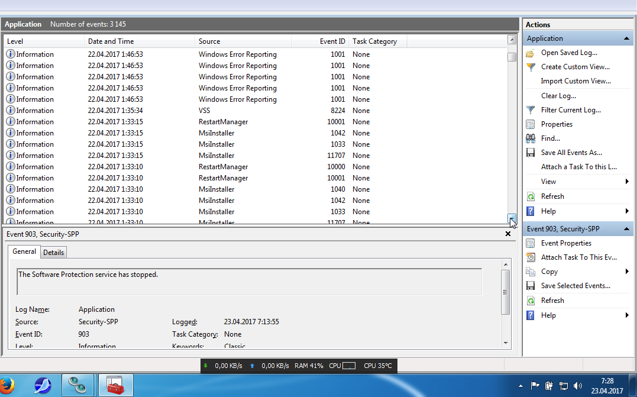Open Firefox from the taskbar
637x397 pixels.
(7, 385)
